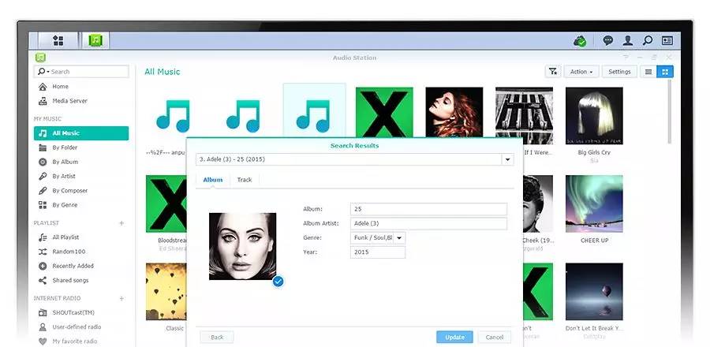Open the green cloud sync status icon
This screenshot has width=710, height=347.
tap(580, 41)
